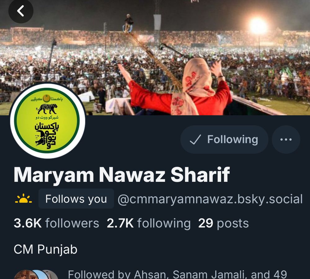Image resolution: width=310 pixels, height=279 pixels.
Task: Click the checkmark icon in Following button
Action: 195,140
